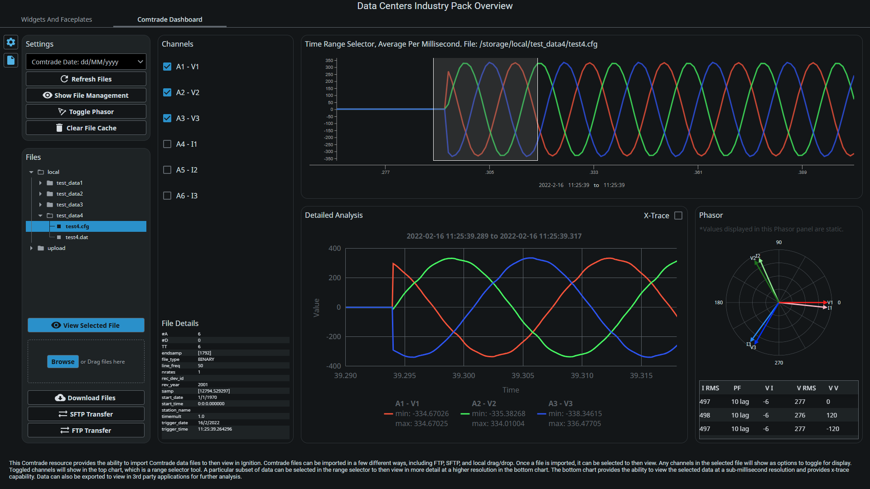Click the trash icon in Clear File Cache
The height and width of the screenshot is (489, 870).
[59, 128]
